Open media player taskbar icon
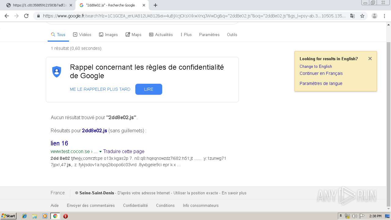This screenshot has width=391, height=220. 45,216
